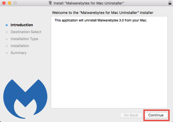Select the Destination Select step
The height and width of the screenshot is (122, 173).
pos(26,32)
